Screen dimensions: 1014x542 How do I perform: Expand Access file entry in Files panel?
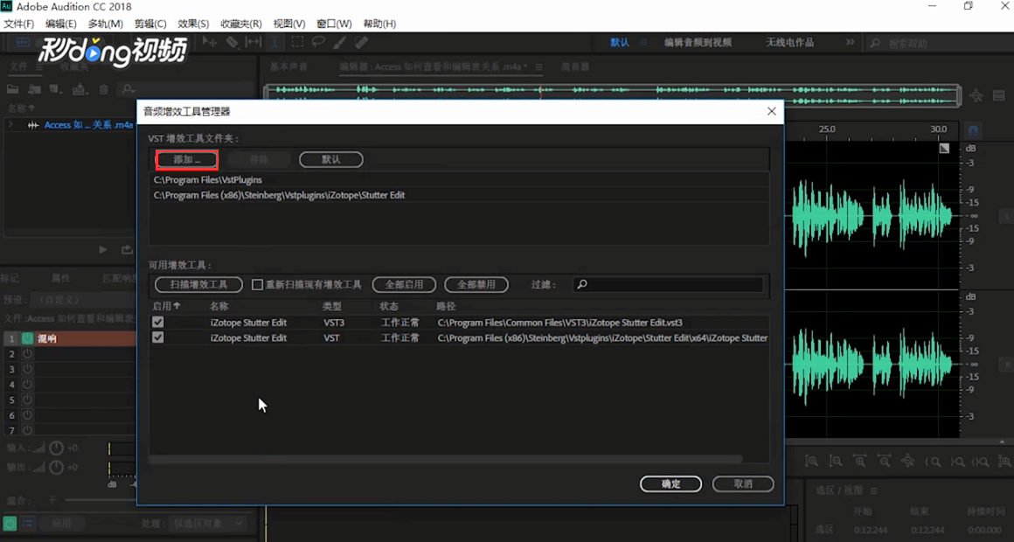(10, 125)
